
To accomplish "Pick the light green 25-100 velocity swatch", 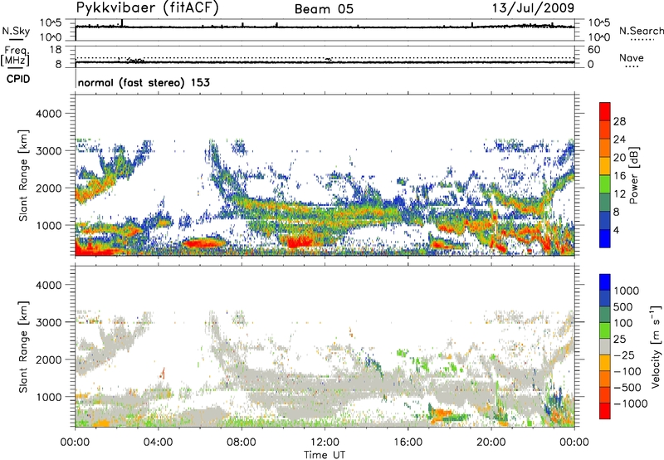I will [605, 330].
